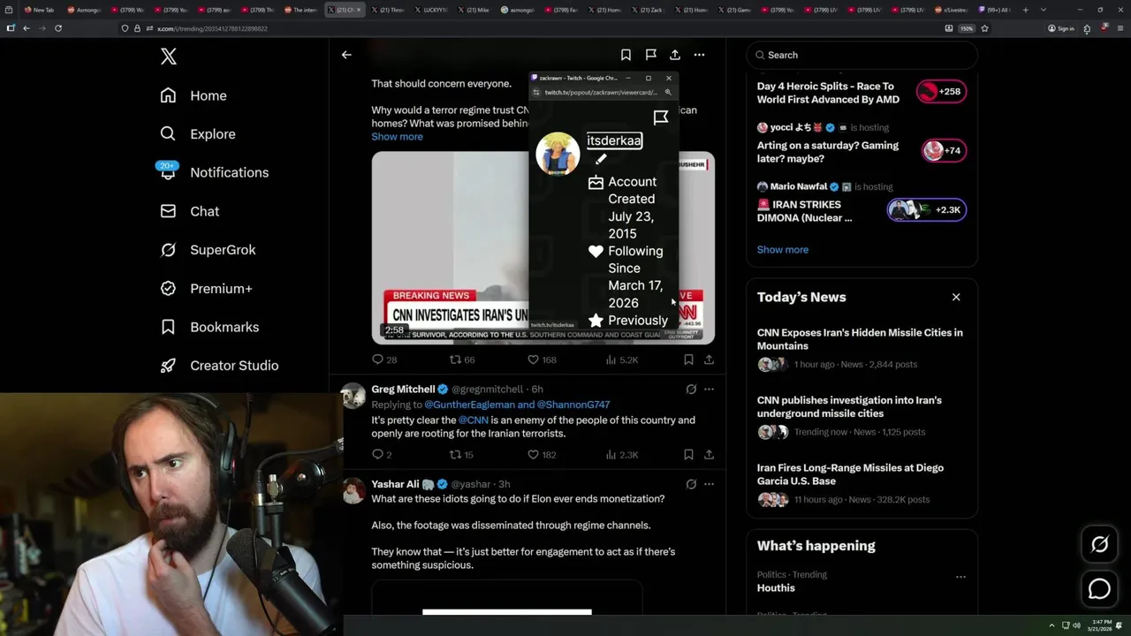Click the browser Sign in button
1131x636 pixels.
(1061, 28)
